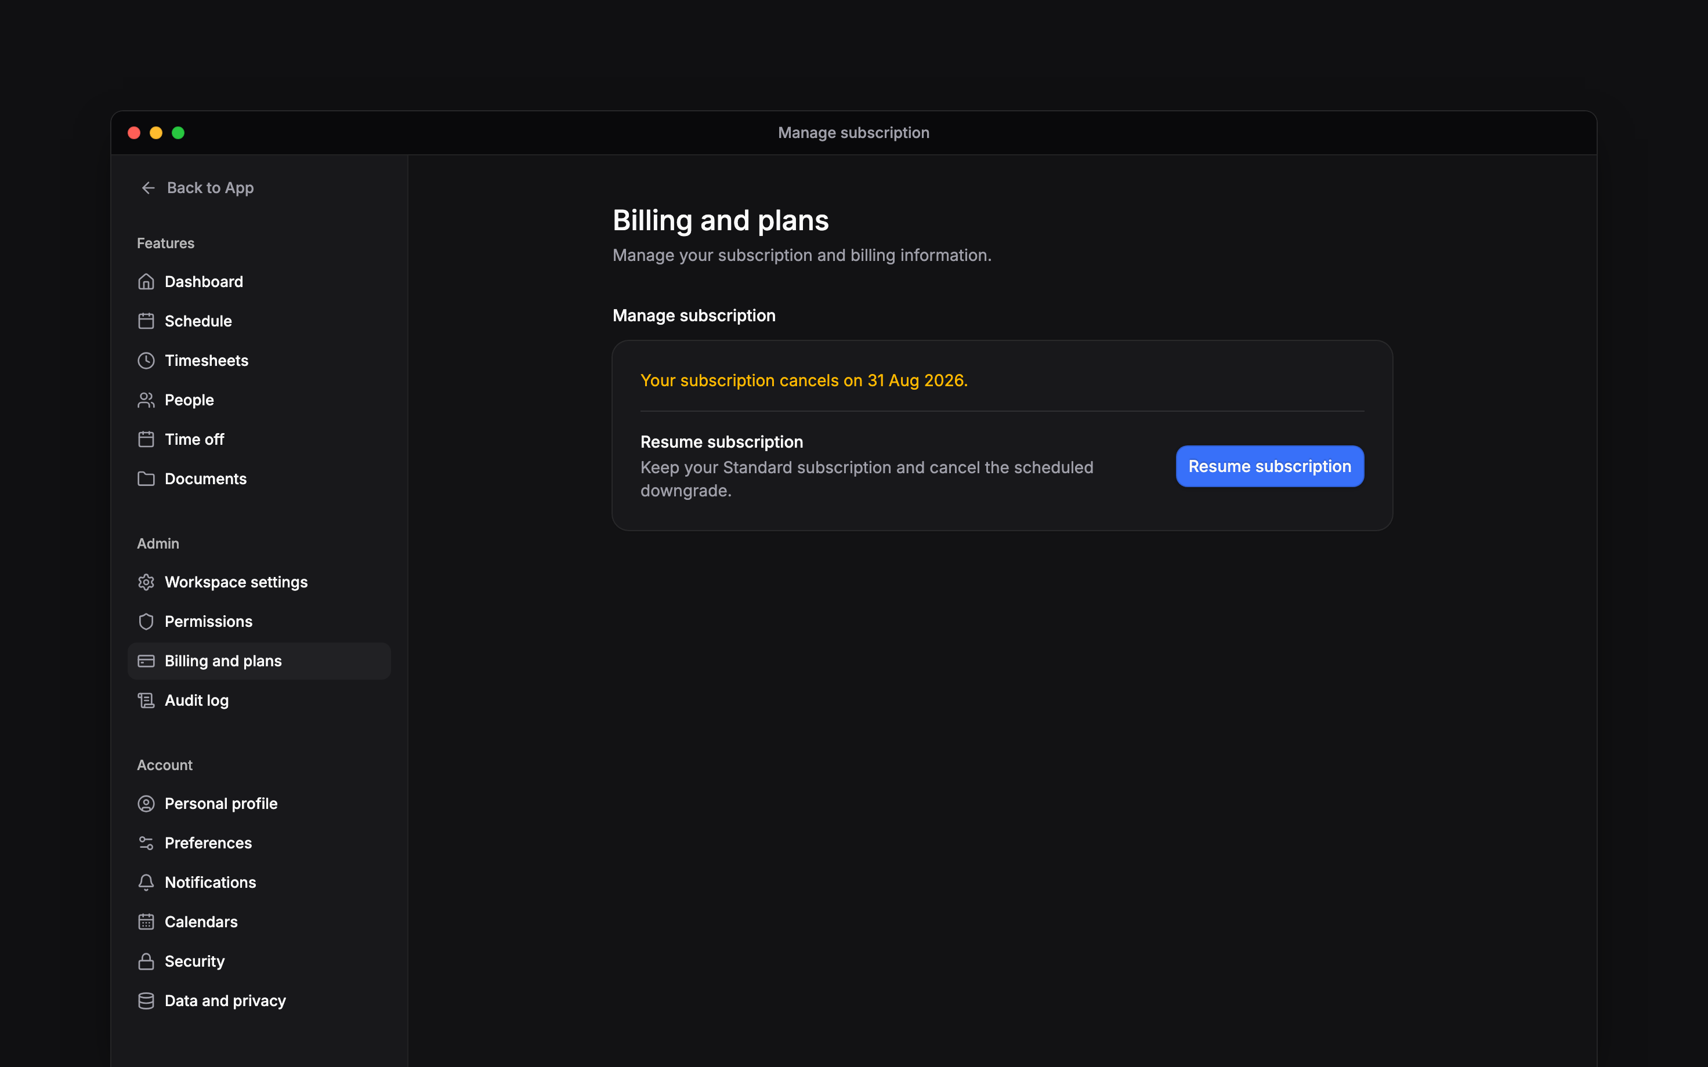Click the Back to App link
The image size is (1708, 1067).
click(197, 188)
